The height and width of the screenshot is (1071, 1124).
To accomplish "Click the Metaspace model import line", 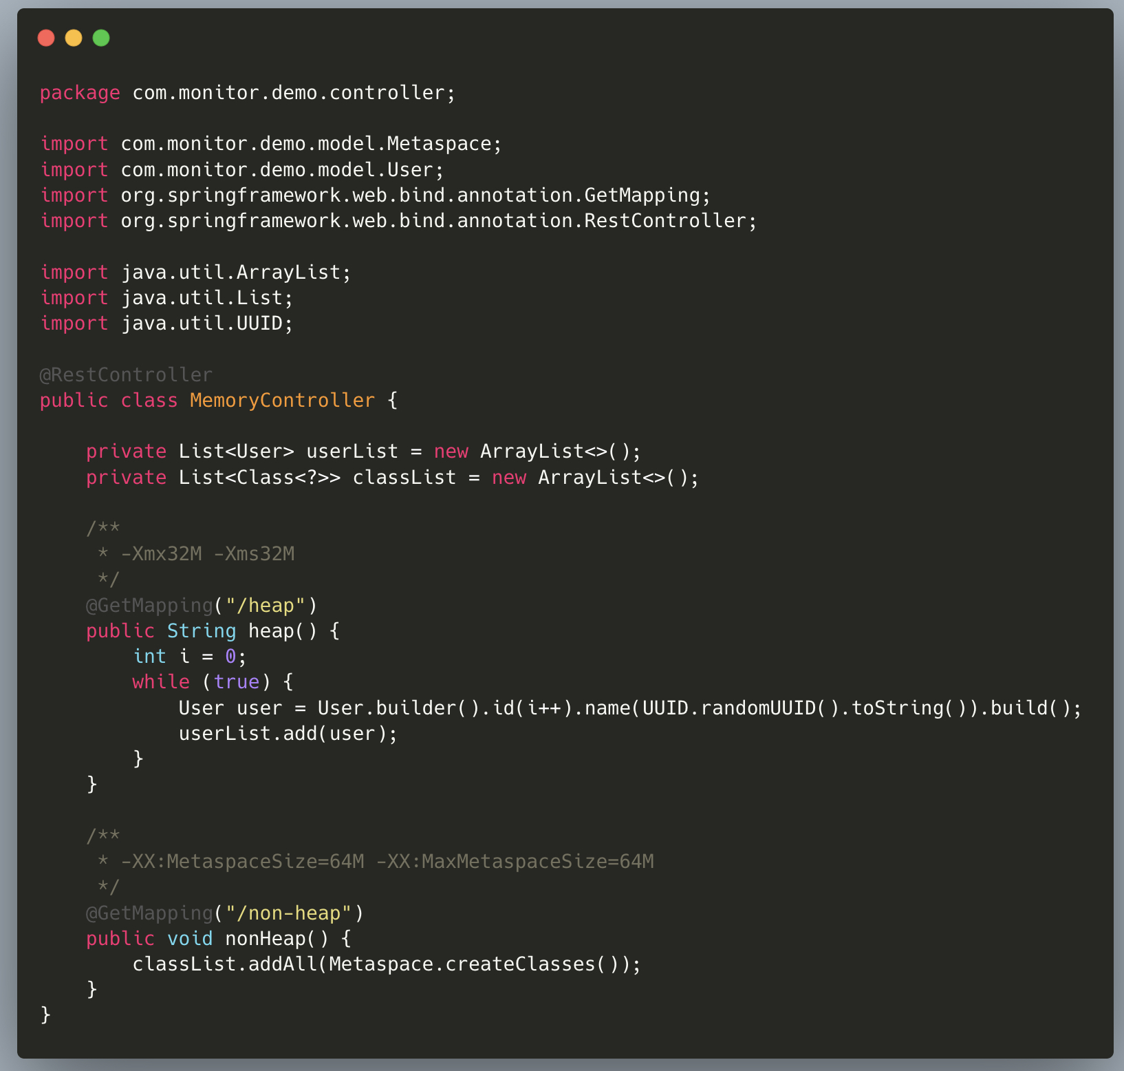I will coord(271,144).
